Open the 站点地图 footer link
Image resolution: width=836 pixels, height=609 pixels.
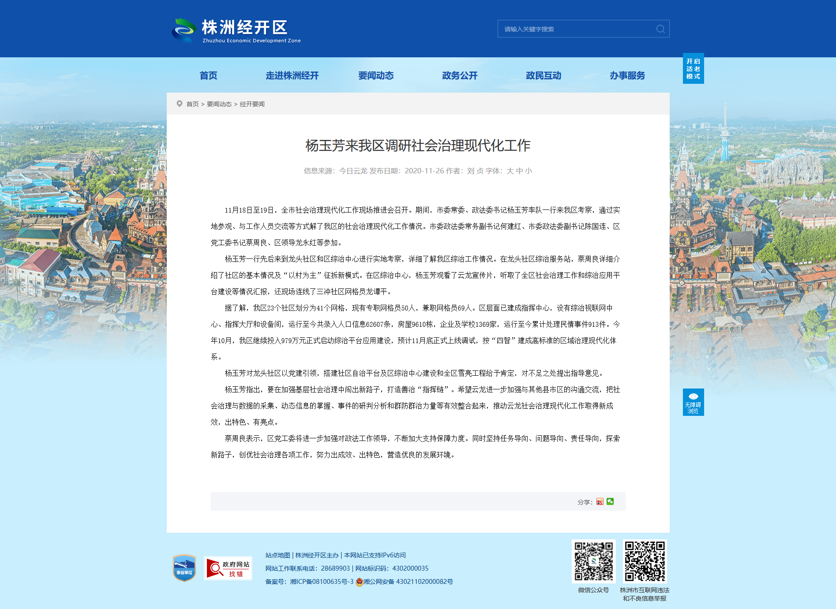tap(277, 555)
